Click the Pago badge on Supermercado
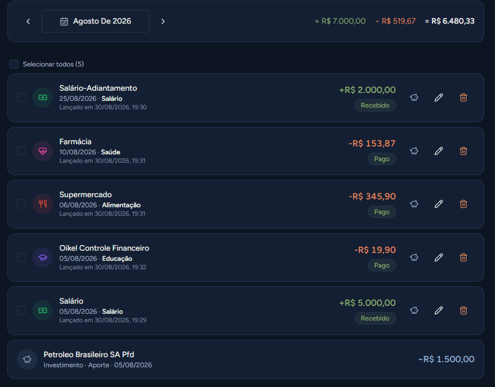Screen dimensions: 495x387 (x=382, y=212)
